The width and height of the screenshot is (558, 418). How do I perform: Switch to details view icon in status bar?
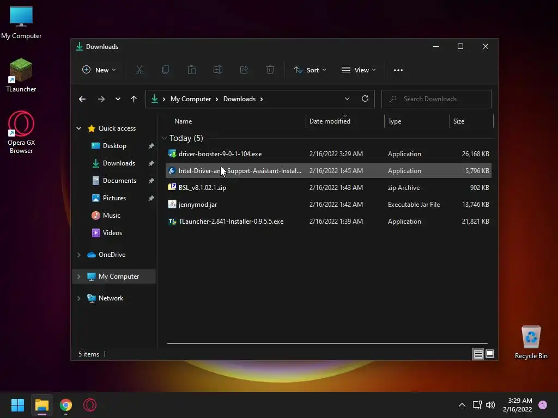tap(478, 354)
